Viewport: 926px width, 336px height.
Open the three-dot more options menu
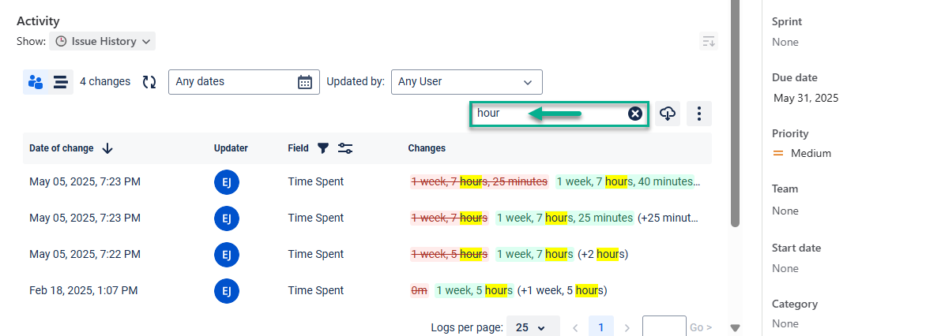pyautogui.click(x=699, y=114)
